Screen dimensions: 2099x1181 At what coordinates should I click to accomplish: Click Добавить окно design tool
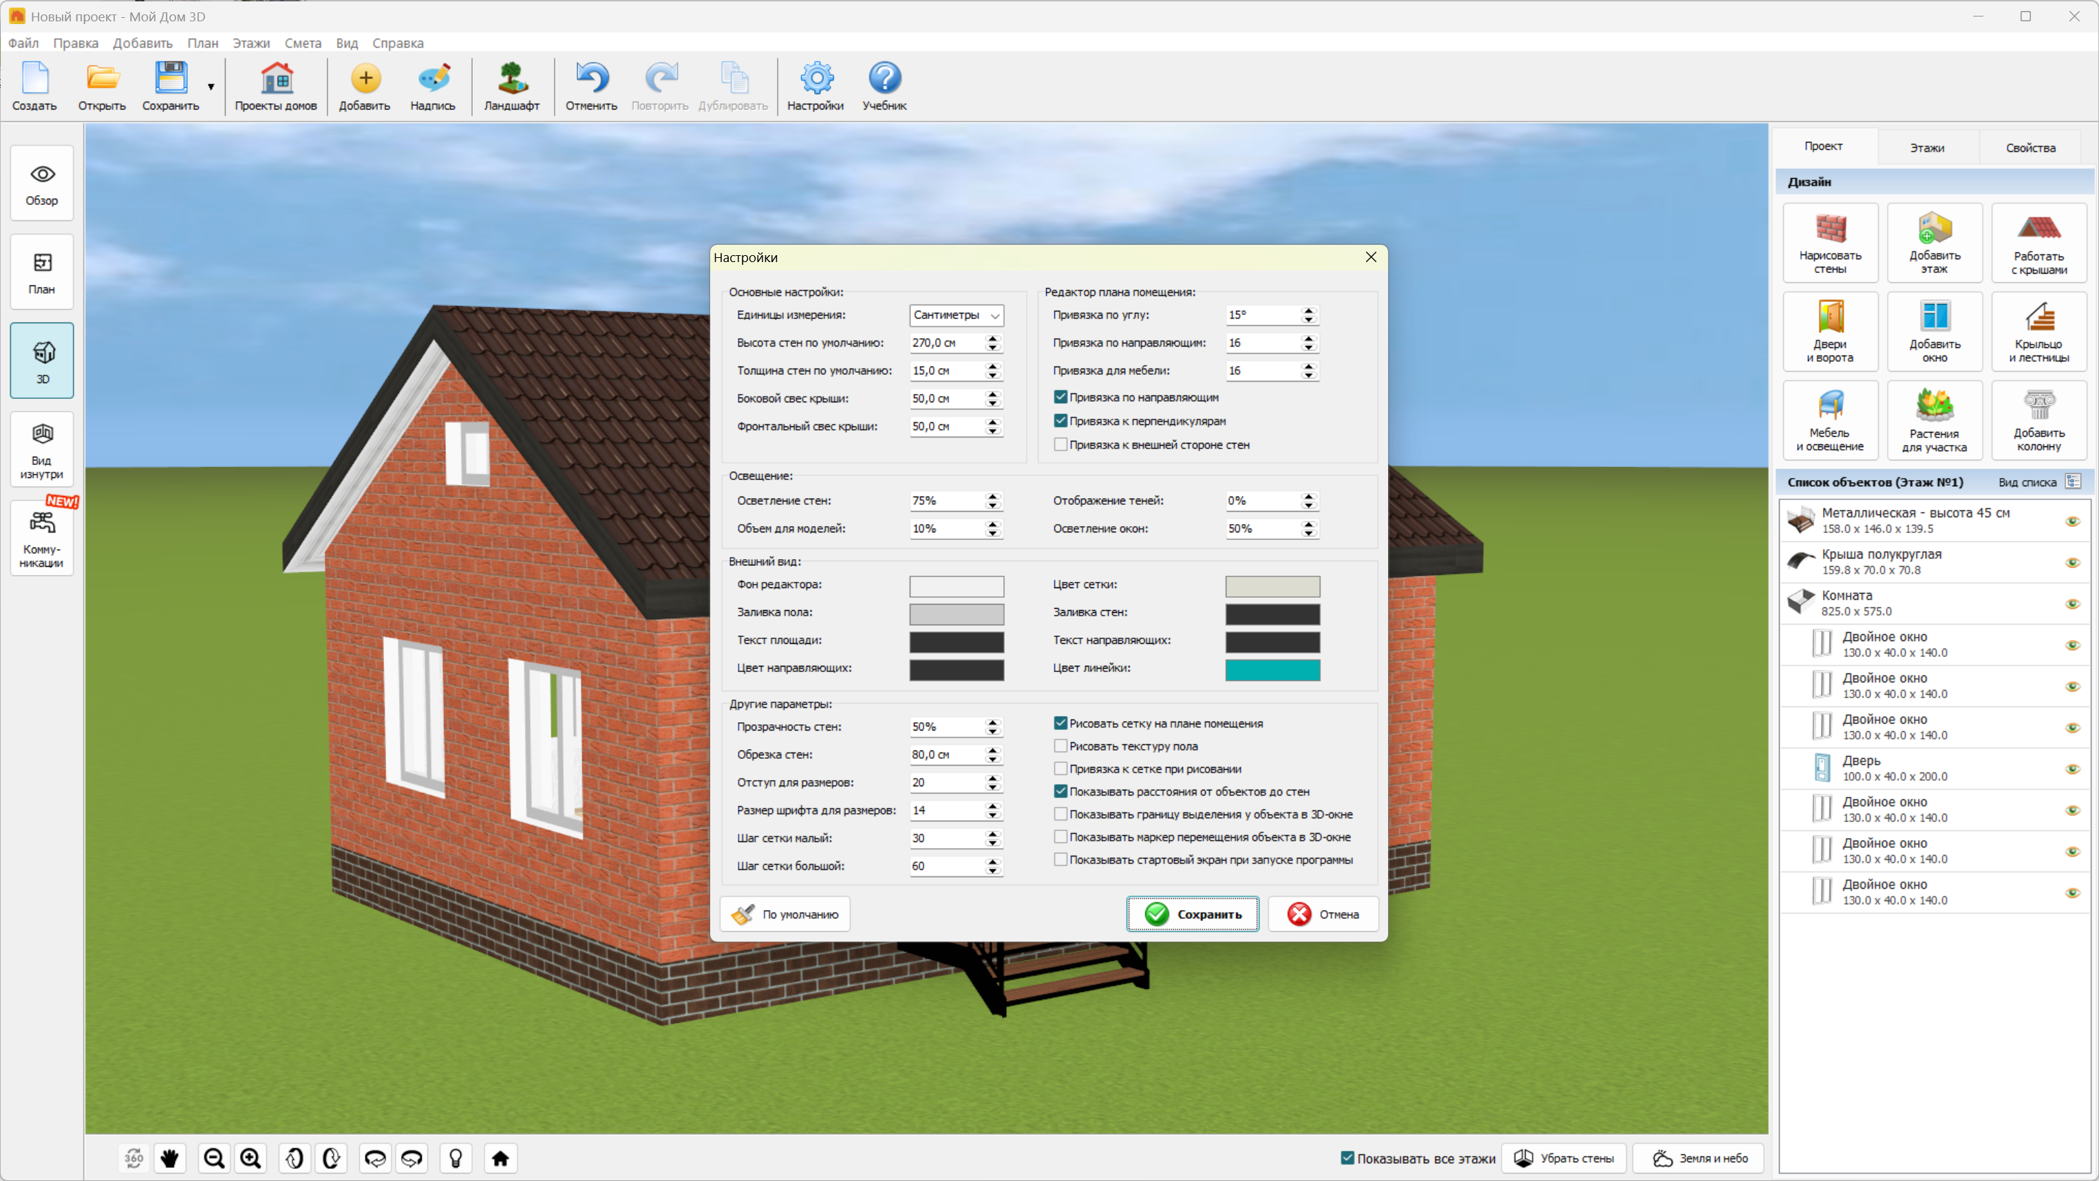[1935, 332]
